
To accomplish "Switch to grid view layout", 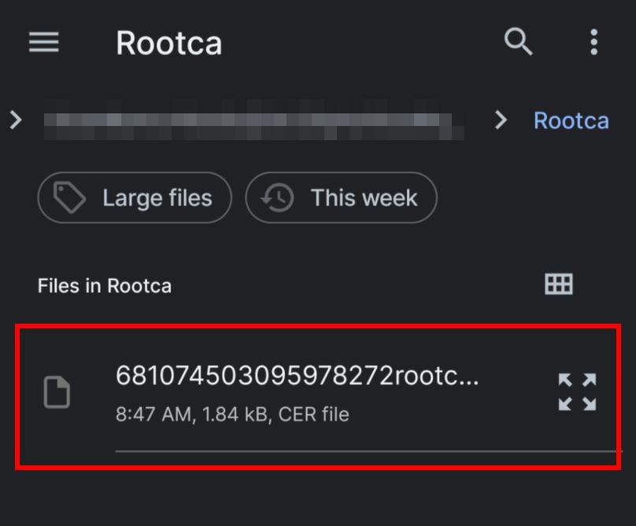I will tap(559, 283).
